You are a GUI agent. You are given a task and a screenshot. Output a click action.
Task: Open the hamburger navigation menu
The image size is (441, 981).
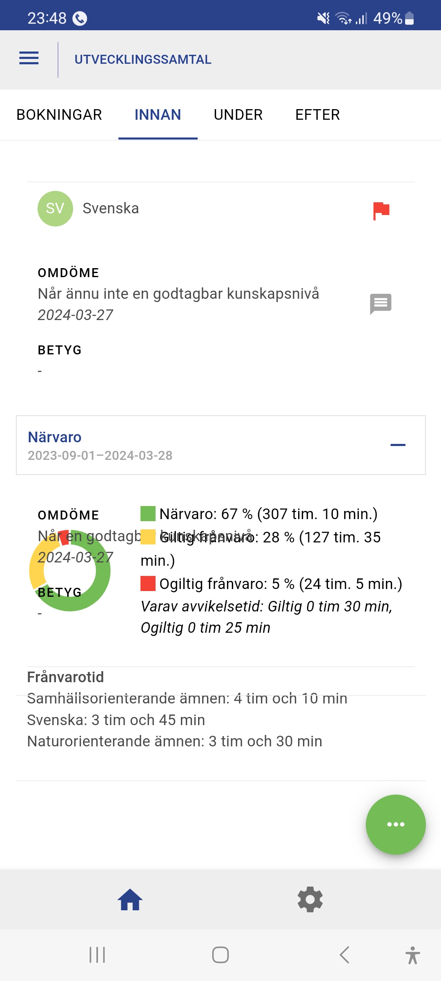click(29, 58)
